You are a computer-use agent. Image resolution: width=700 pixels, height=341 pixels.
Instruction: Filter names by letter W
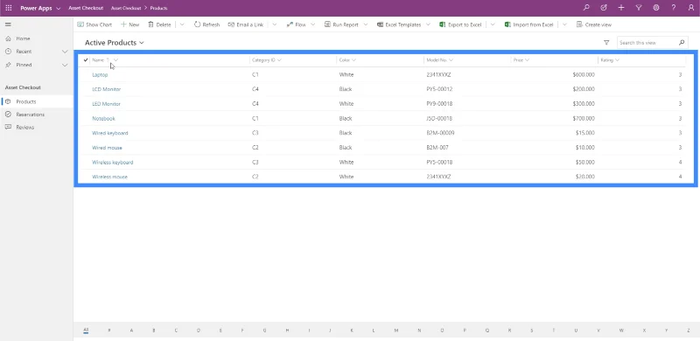[x=621, y=331]
